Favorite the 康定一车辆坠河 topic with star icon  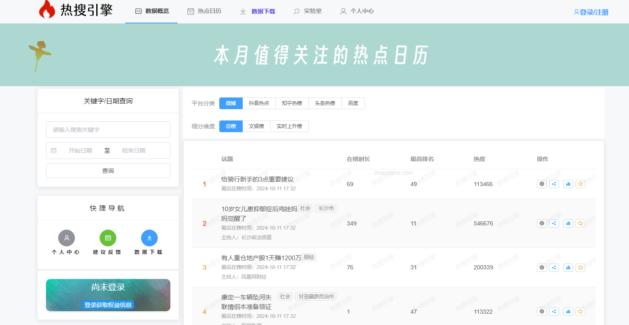point(580,311)
